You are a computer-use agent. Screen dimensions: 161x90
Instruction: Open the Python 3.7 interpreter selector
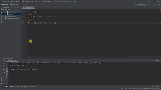(152, 89)
